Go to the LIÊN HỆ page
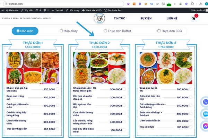208x138 pixels. click(172, 18)
